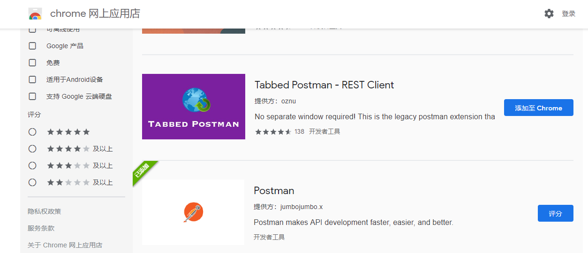The width and height of the screenshot is (588, 253).
Task: Click the Postman orange logo icon
Action: 193,212
